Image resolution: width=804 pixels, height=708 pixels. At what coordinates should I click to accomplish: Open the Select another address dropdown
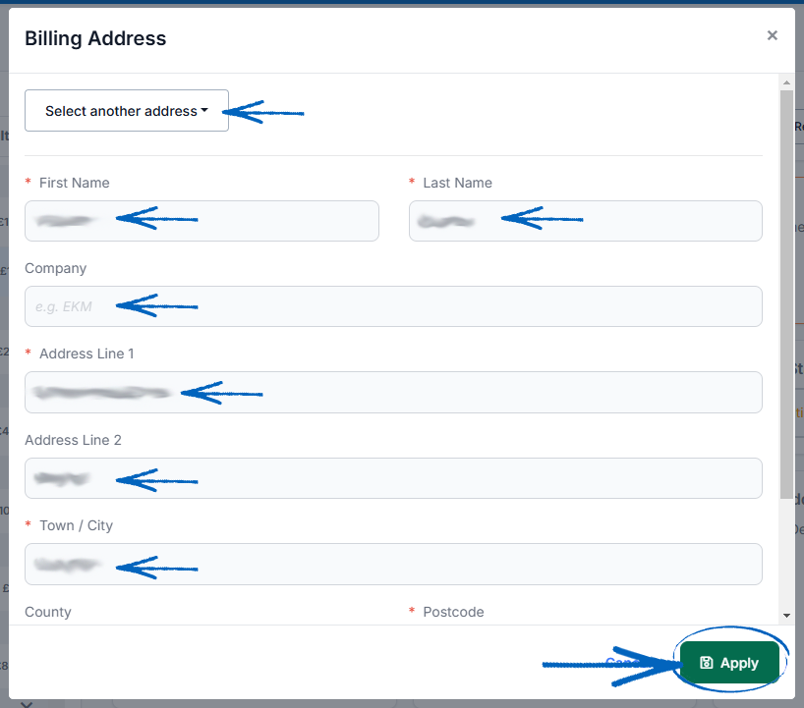tap(127, 111)
